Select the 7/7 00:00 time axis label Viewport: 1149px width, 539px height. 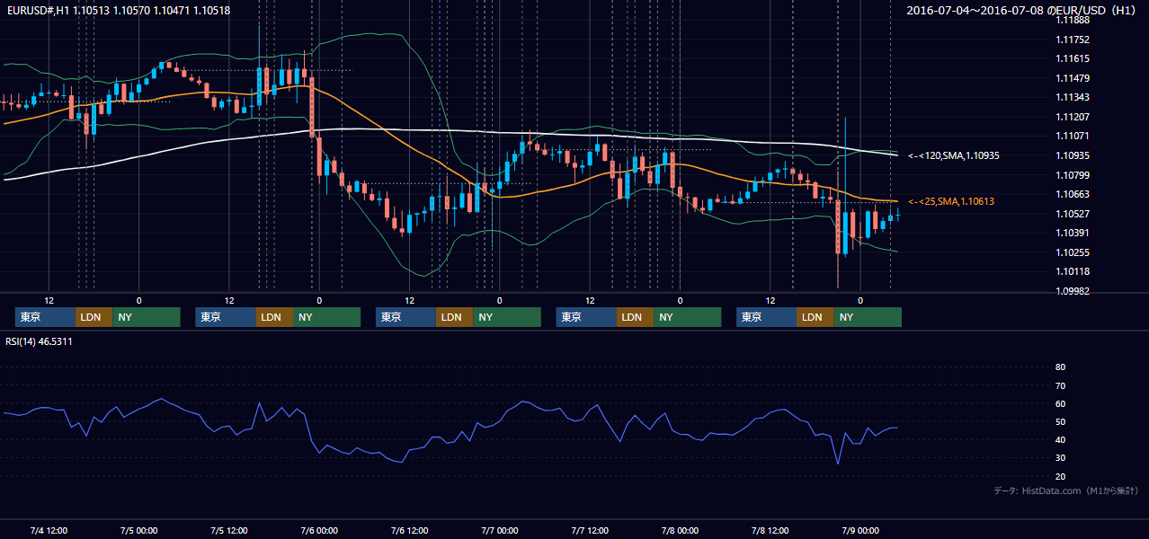pos(499,530)
